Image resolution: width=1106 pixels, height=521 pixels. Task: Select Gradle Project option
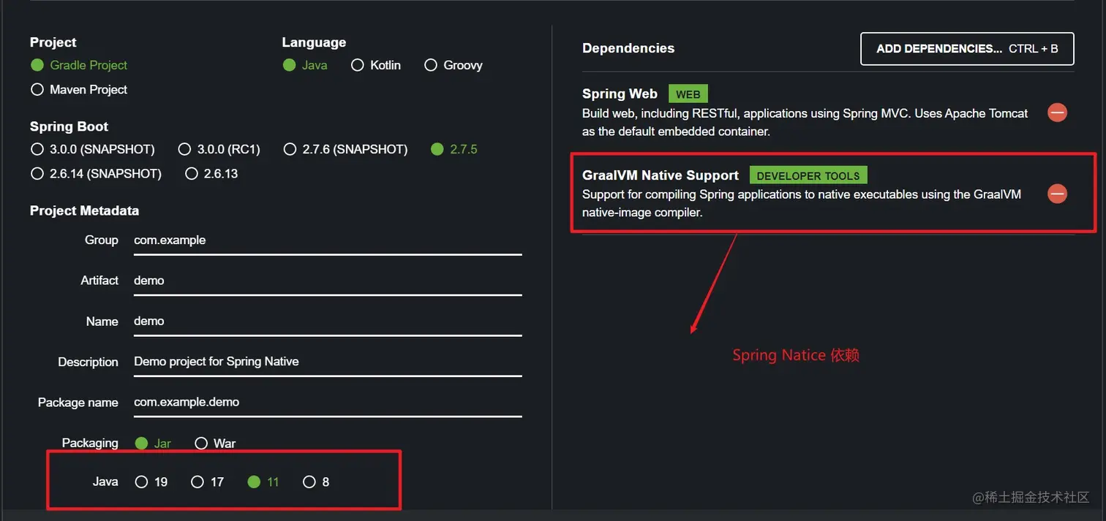[79, 65]
